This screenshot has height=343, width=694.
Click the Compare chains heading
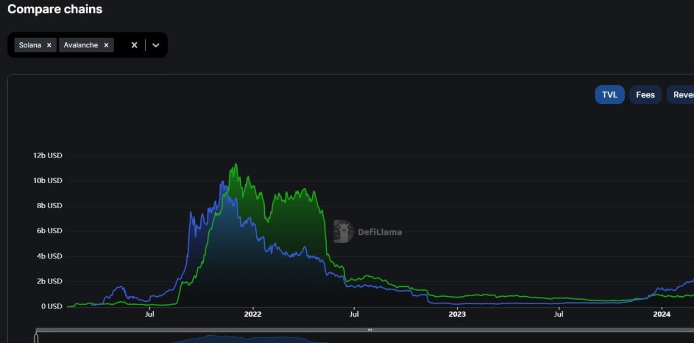55,9
